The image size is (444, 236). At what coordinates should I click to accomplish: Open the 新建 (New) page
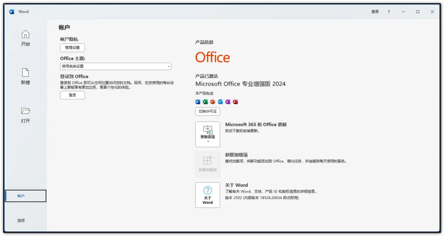click(x=25, y=76)
